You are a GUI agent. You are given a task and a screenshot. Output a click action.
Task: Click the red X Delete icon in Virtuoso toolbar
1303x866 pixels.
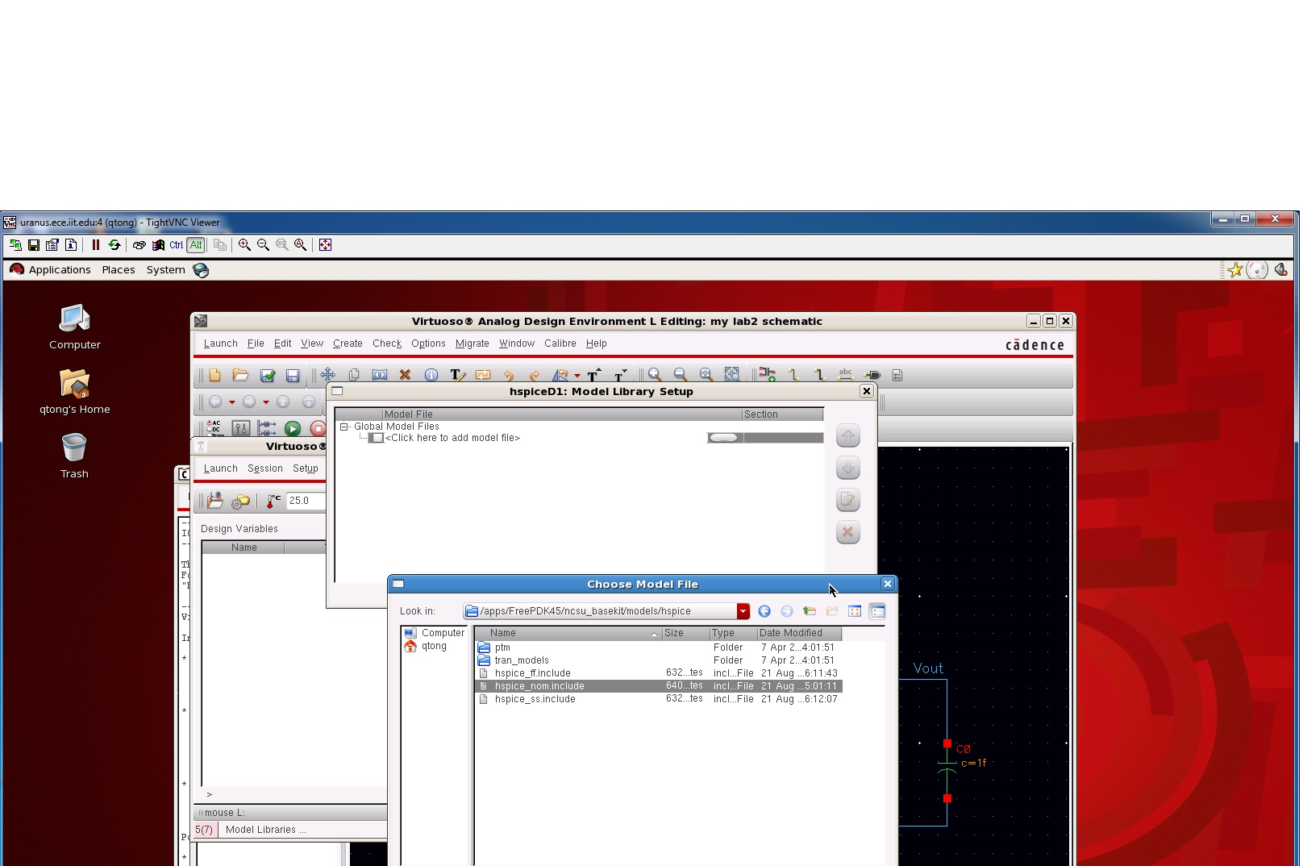click(x=406, y=375)
